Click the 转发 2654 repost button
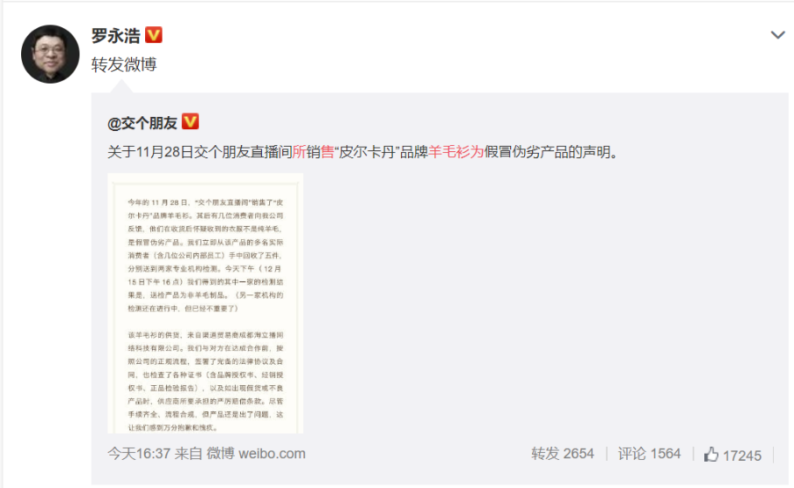Viewport: 794px width, 488px height. pyautogui.click(x=563, y=454)
